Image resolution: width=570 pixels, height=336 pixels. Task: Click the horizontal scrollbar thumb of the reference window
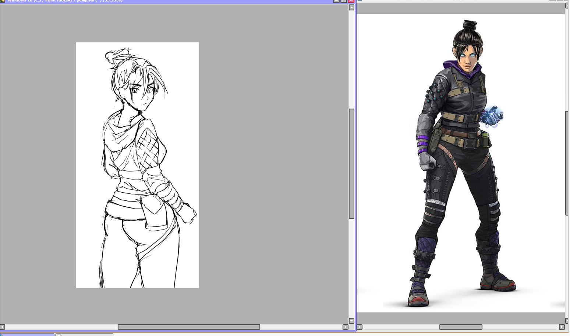coord(461,327)
